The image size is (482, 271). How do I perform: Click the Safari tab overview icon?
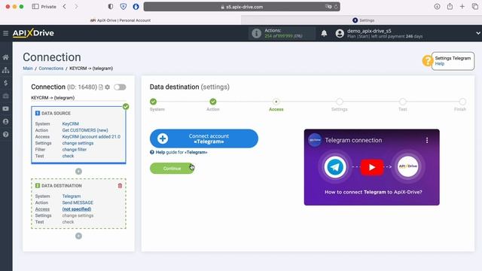click(x=475, y=7)
